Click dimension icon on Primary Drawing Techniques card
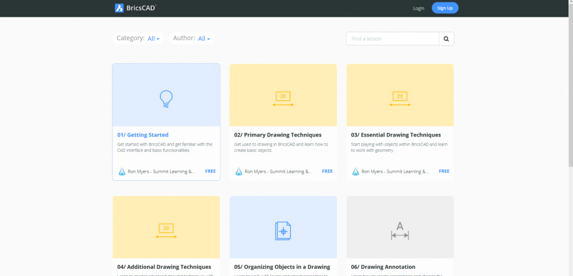Viewport: 573px width, 276px height. coord(283,99)
